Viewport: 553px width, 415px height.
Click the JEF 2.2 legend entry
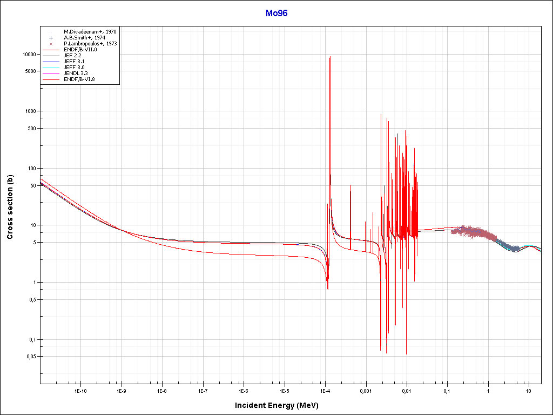coord(72,56)
